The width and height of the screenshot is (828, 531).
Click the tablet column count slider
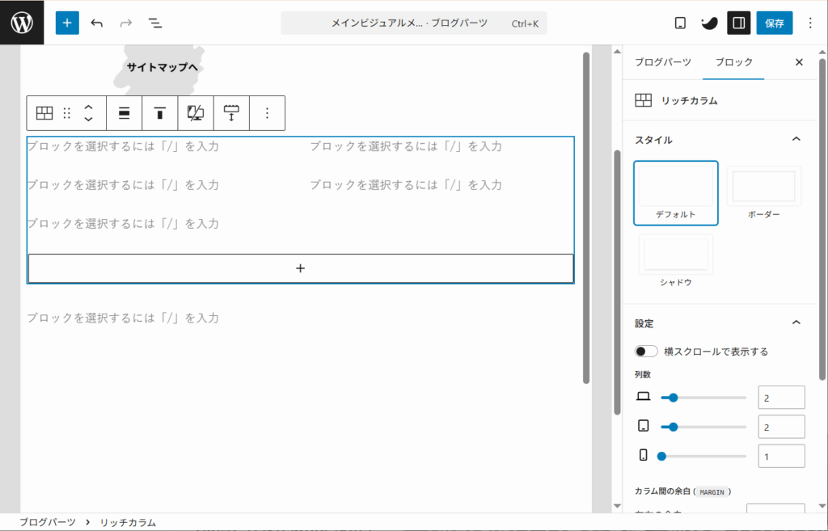coord(703,427)
